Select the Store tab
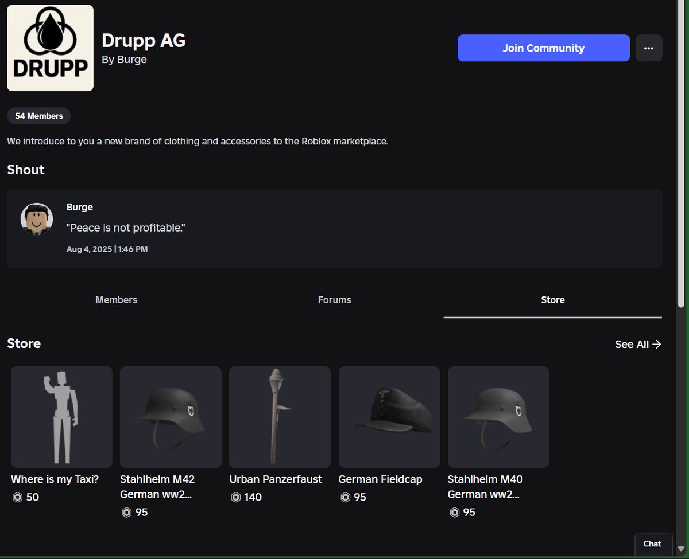The width and height of the screenshot is (689, 559). (x=553, y=300)
